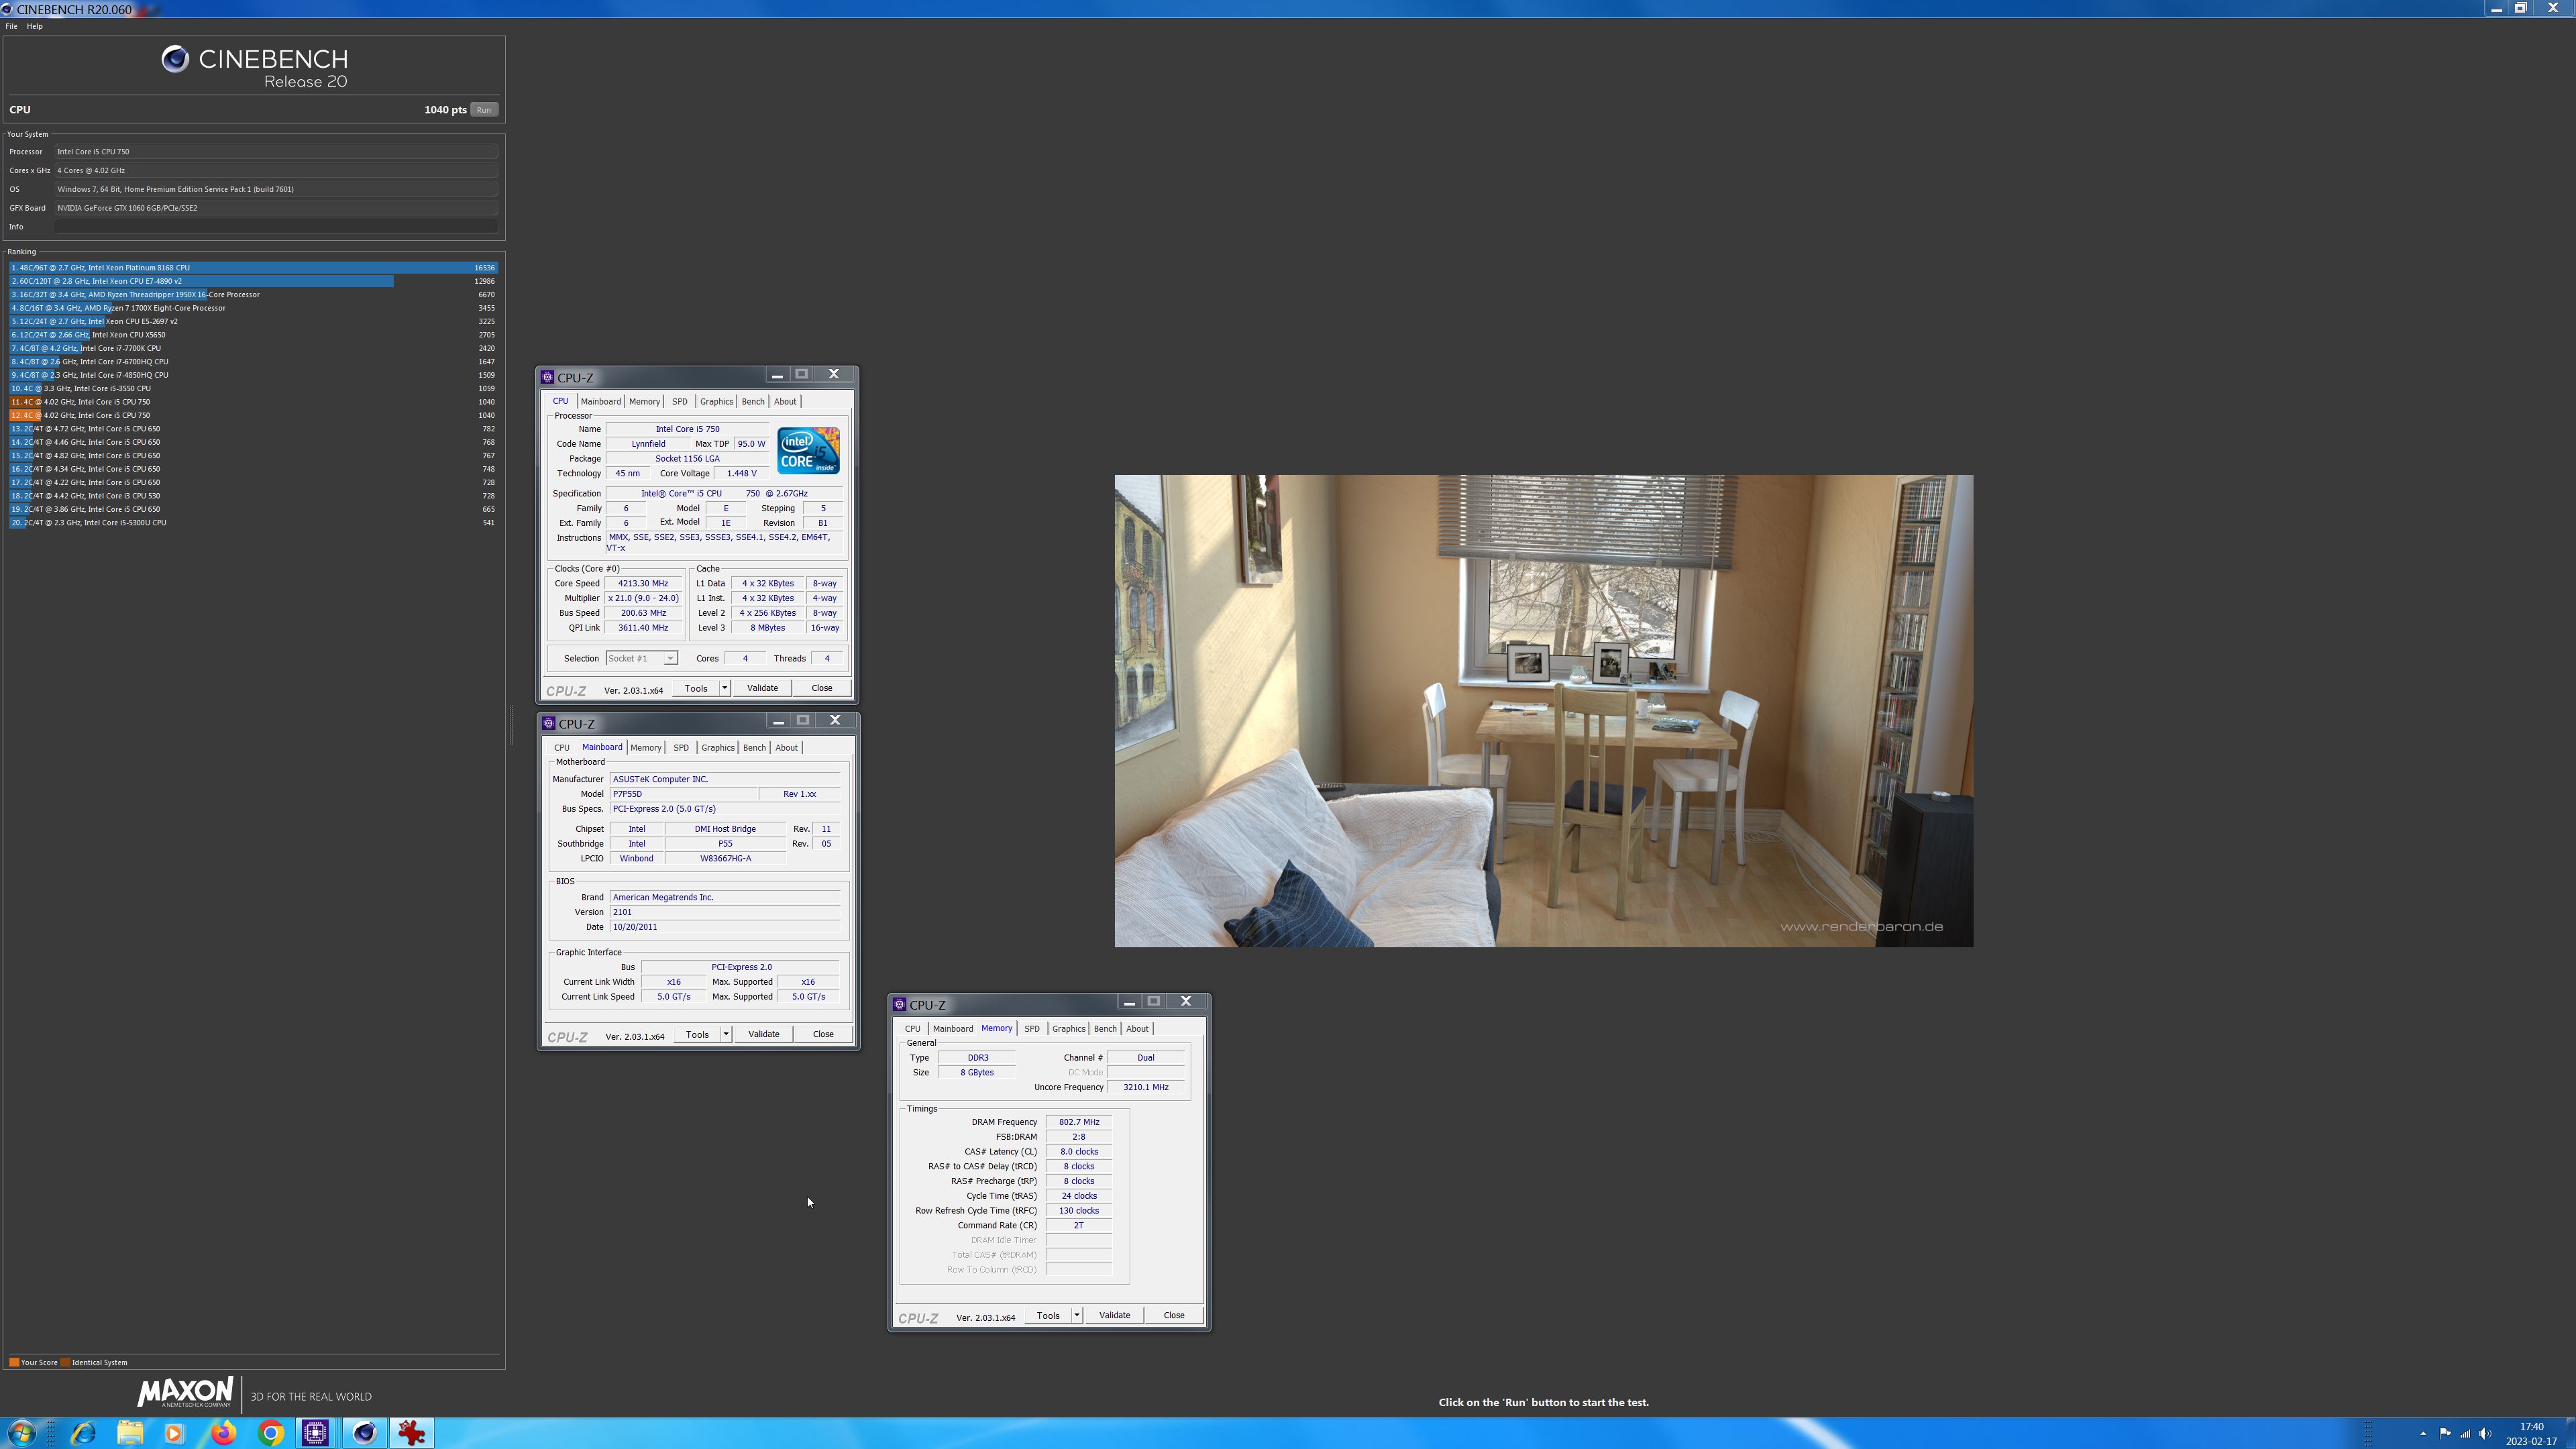The width and height of the screenshot is (2576, 1449).
Task: Launch Google Chrome from the taskbar
Action: [270, 1433]
